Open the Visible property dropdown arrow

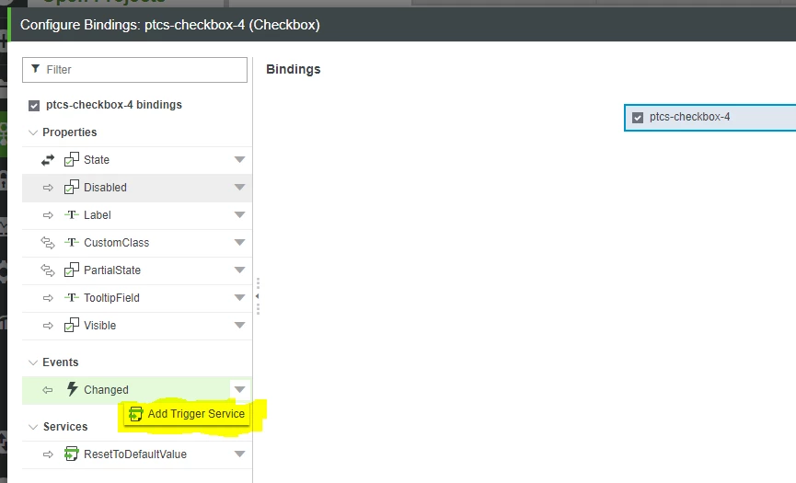coord(239,325)
